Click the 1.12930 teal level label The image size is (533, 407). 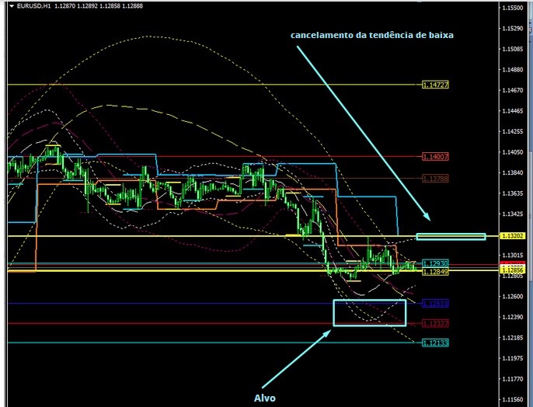coord(435,263)
